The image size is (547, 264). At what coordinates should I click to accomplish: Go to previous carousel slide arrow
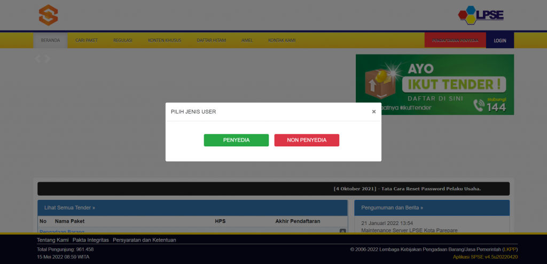pos(38,59)
